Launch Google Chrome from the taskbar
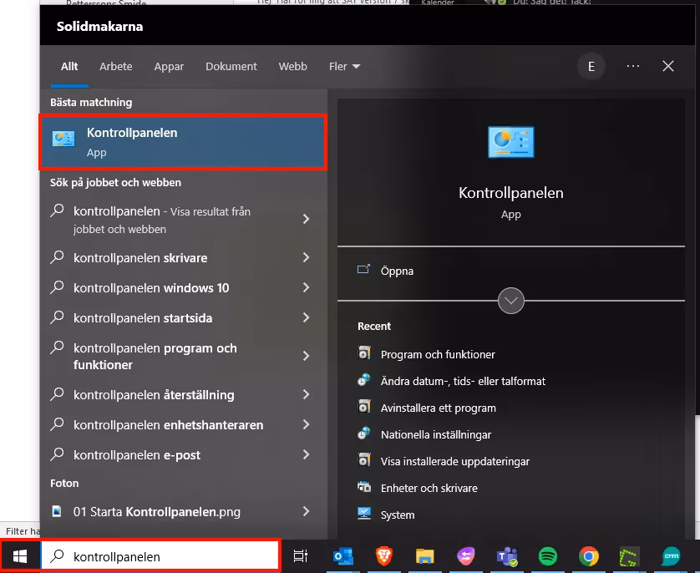 coord(588,556)
